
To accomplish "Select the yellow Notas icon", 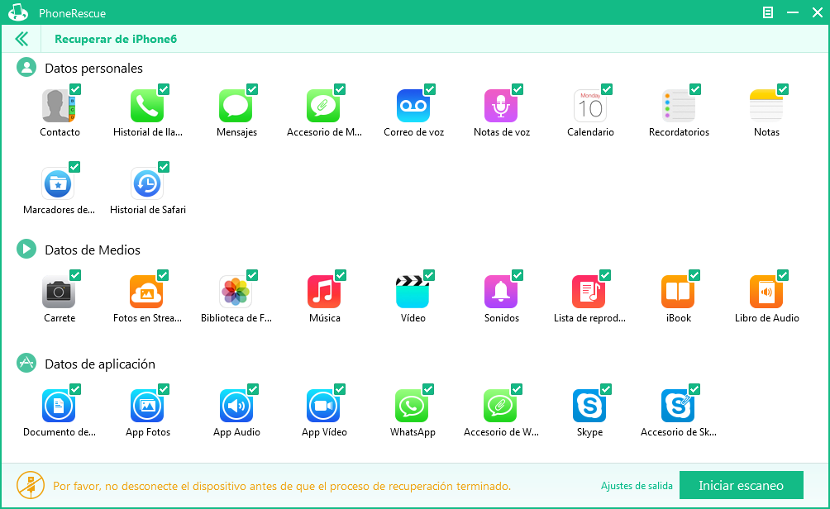I will pyautogui.click(x=766, y=106).
